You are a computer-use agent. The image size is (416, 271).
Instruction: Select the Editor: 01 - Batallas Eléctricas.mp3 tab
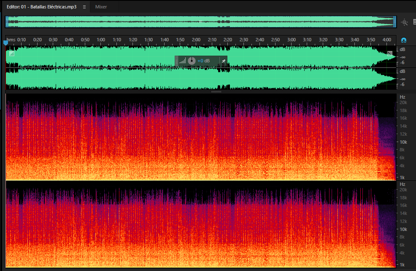point(42,7)
